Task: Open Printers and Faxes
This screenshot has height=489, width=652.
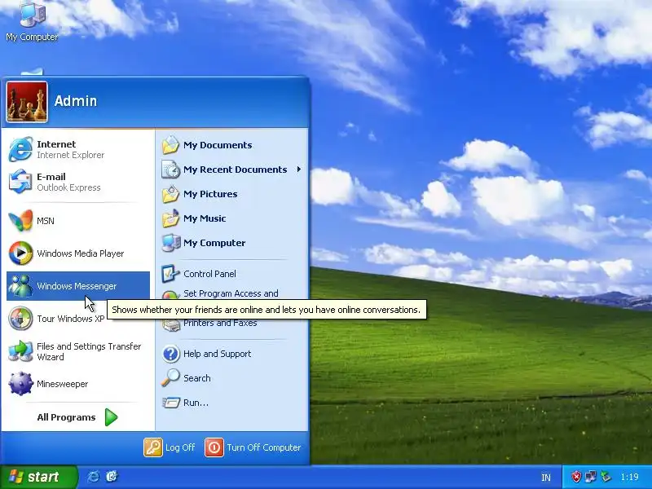Action: pos(220,324)
